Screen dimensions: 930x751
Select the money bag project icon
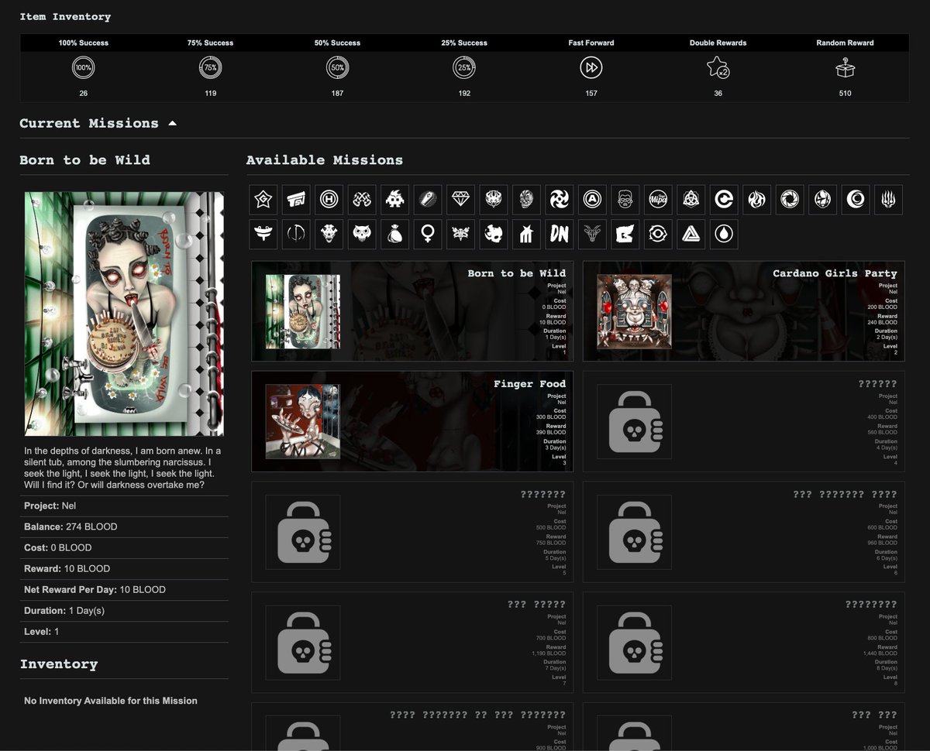pos(395,234)
